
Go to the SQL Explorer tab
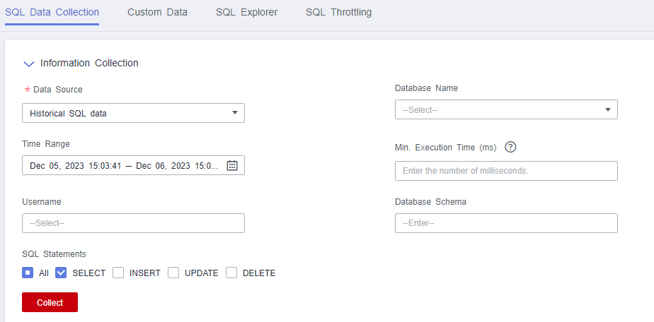[x=246, y=13]
